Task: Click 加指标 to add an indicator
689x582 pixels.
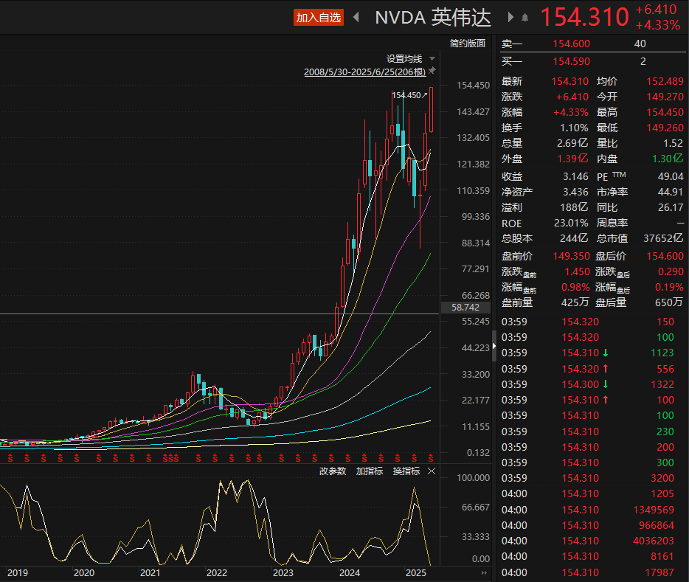Action: click(370, 471)
